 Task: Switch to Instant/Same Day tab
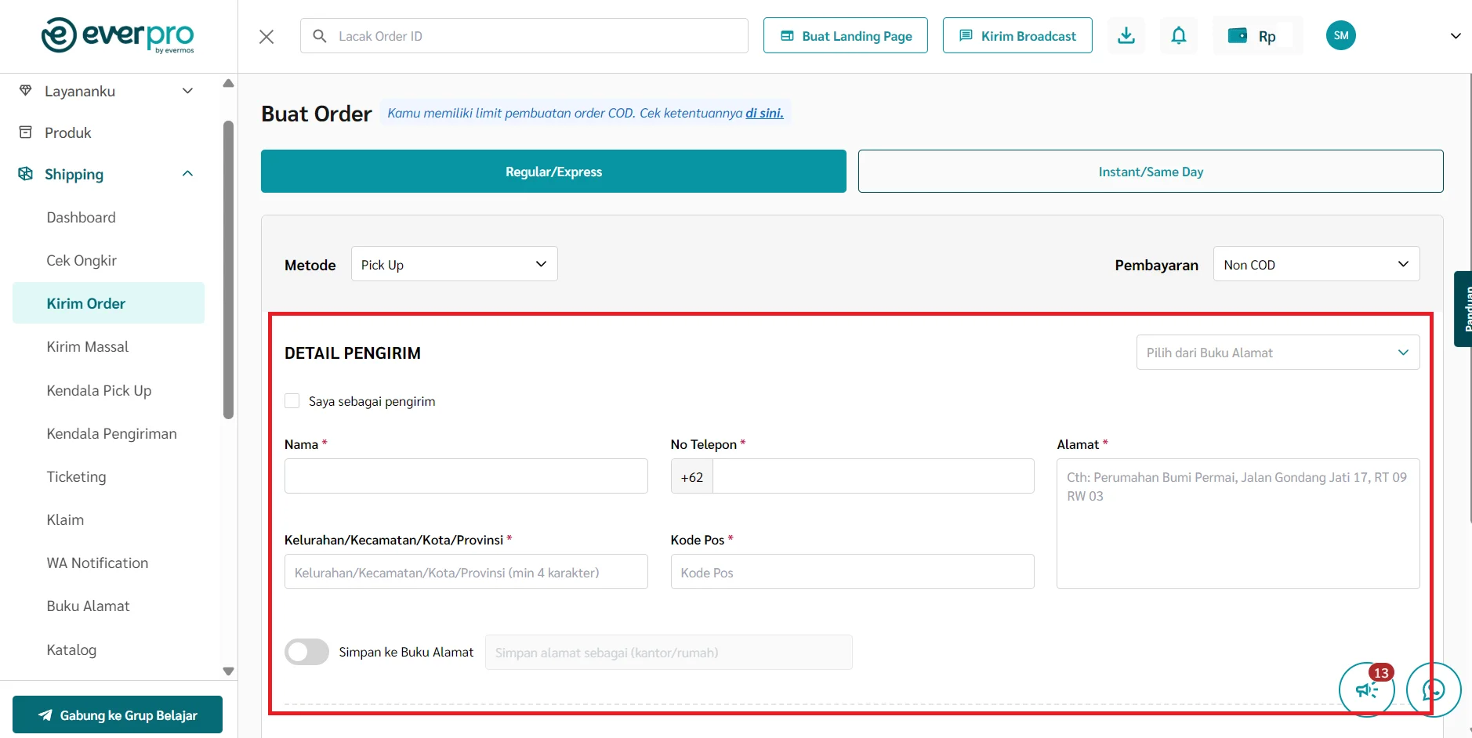1150,172
